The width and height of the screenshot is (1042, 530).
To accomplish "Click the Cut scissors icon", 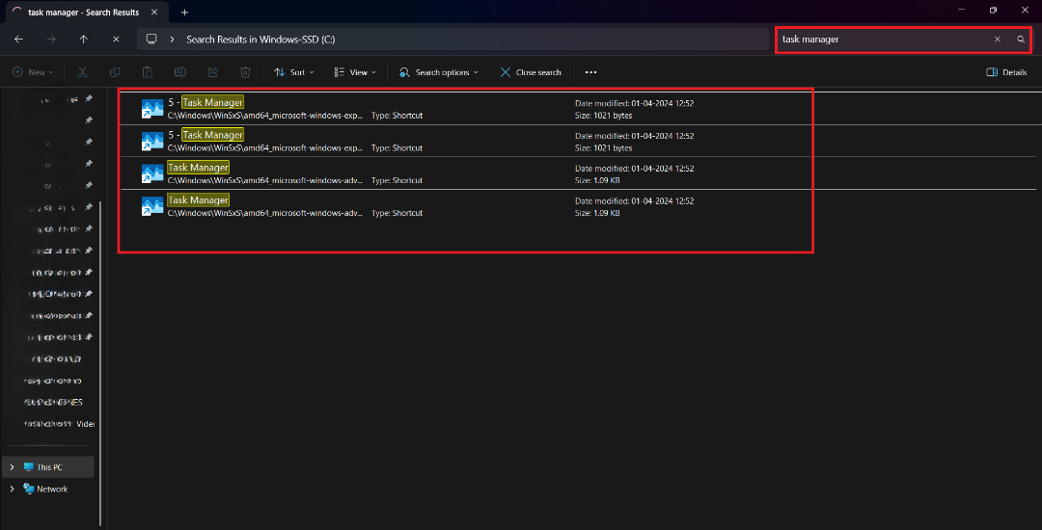I will (x=82, y=72).
